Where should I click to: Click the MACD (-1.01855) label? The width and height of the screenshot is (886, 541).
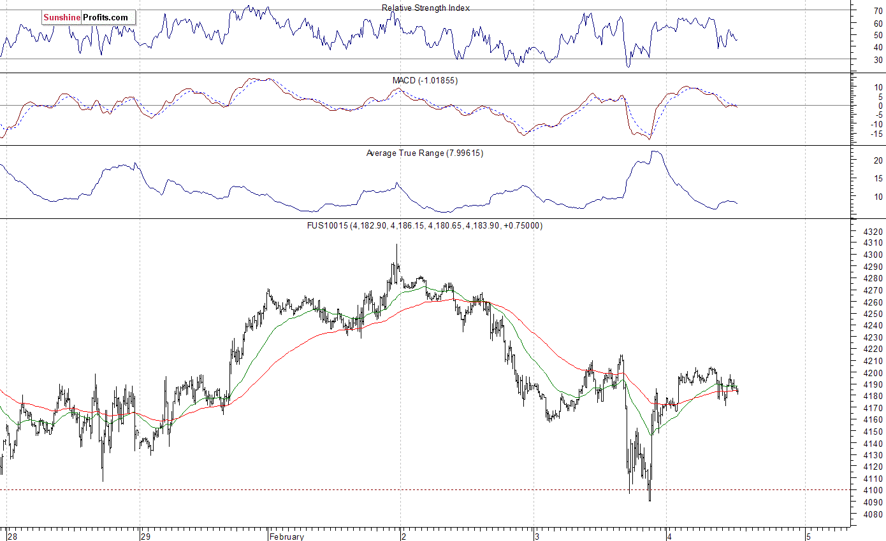(x=425, y=80)
